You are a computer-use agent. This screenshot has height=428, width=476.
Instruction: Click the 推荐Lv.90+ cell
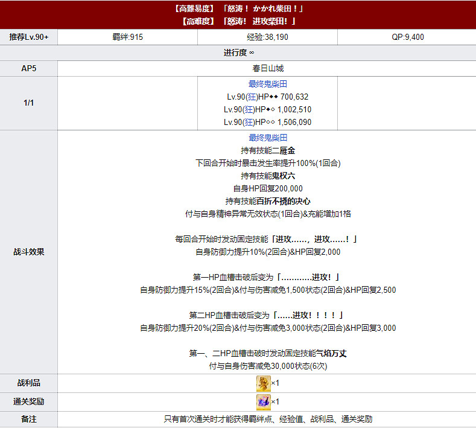[x=29, y=37]
